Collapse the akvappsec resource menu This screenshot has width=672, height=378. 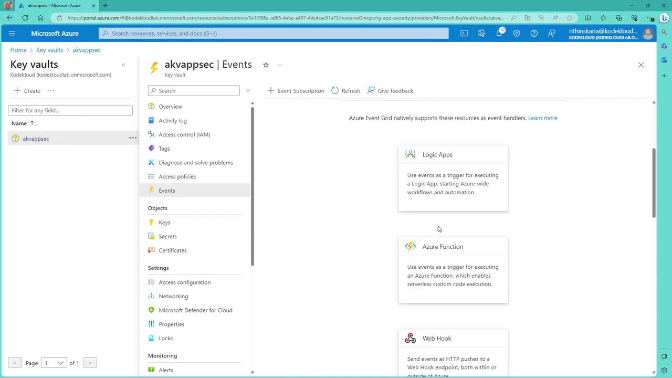(248, 91)
